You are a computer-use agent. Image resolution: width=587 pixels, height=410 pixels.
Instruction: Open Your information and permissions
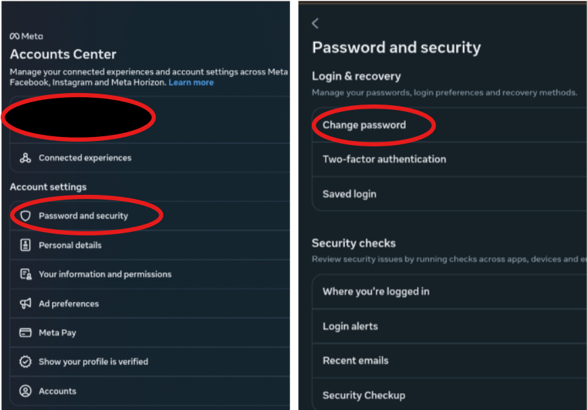(150, 274)
